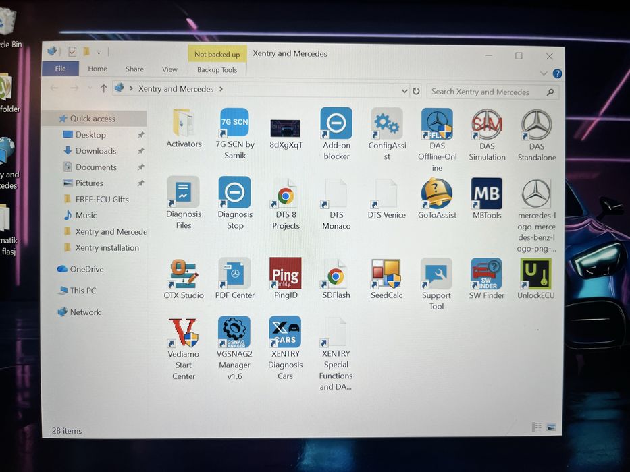
Task: Launch OTX Studio shortcut
Action: click(x=184, y=279)
